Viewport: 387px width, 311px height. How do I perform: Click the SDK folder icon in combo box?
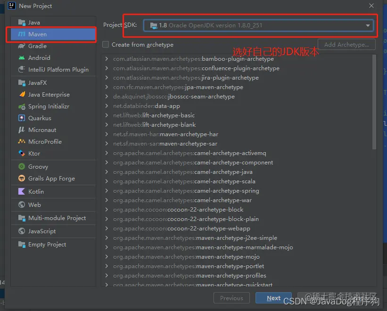coord(154,25)
